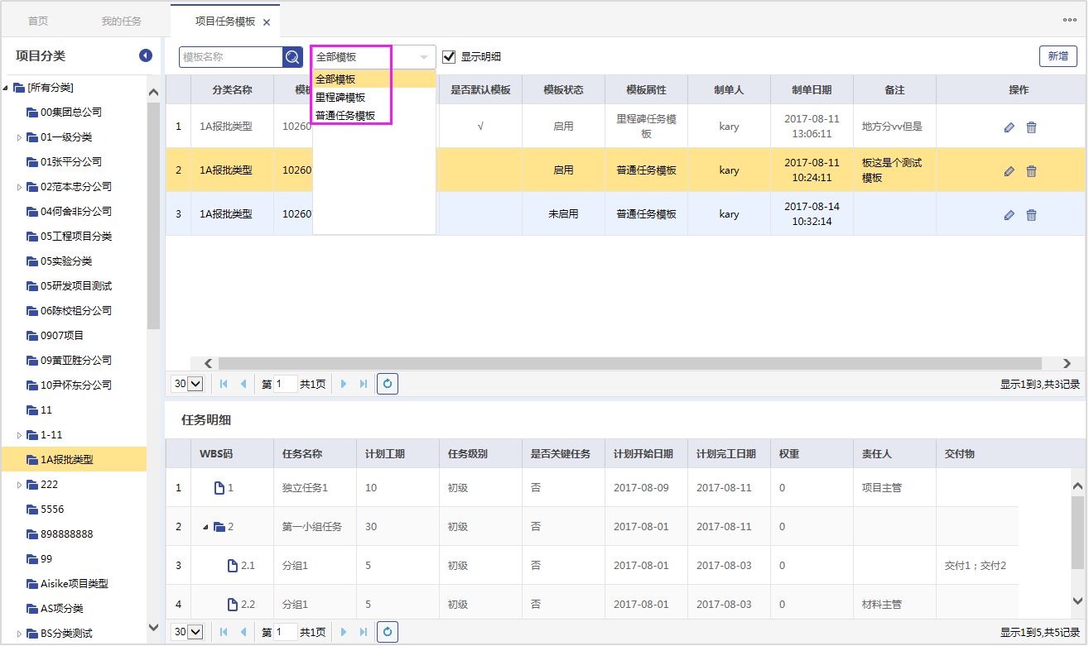Edit template row 1 pencil icon
The height and width of the screenshot is (646, 1089).
click(x=1009, y=127)
